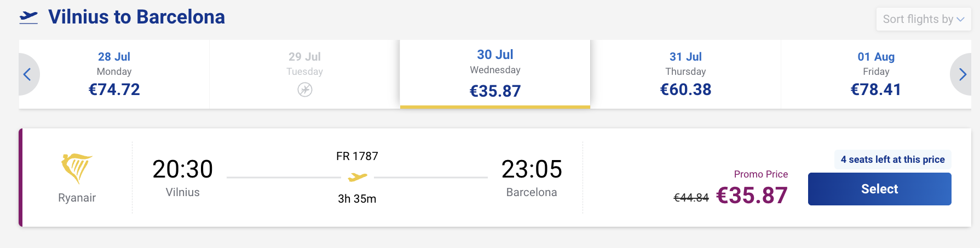Select the 30 Jul Wednesday date tab
Viewport: 980px width, 248px height.
click(x=495, y=74)
